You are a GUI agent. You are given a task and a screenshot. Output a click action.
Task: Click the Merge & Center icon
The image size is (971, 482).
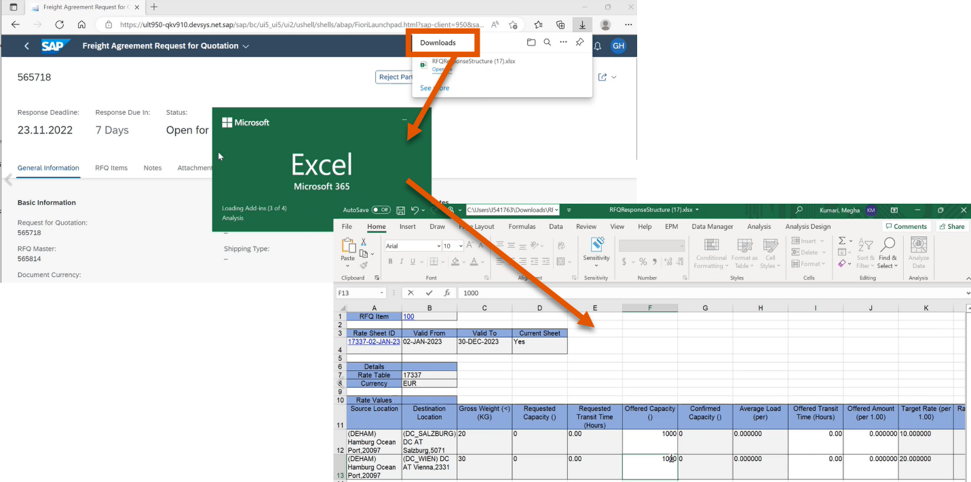point(560,261)
